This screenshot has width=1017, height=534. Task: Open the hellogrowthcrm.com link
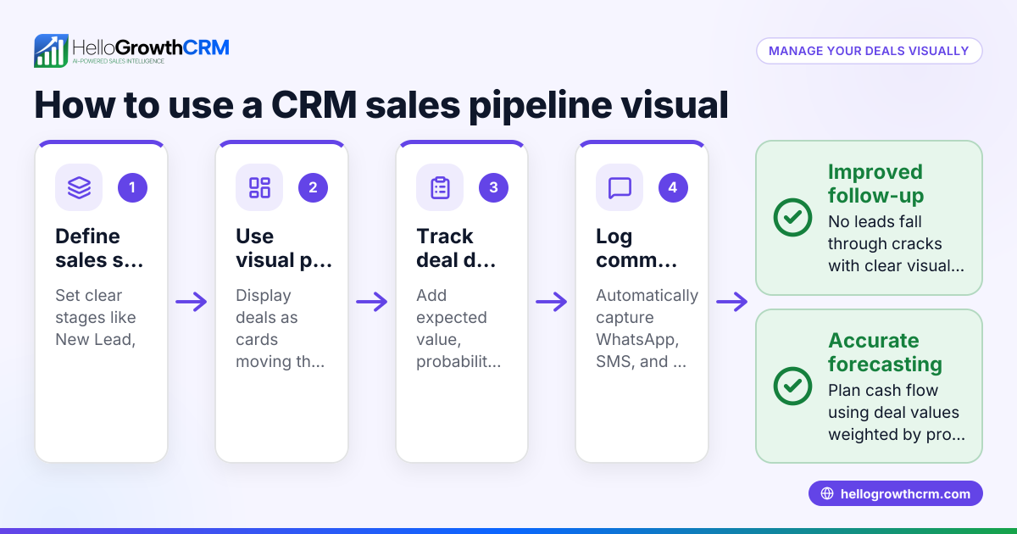click(x=895, y=493)
